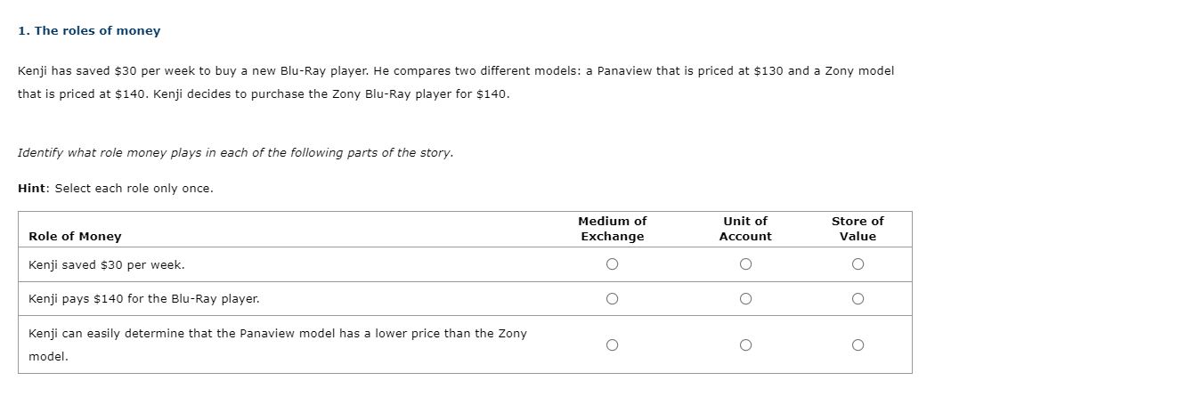Mark Medium of Exchange for paying $140

(612, 299)
